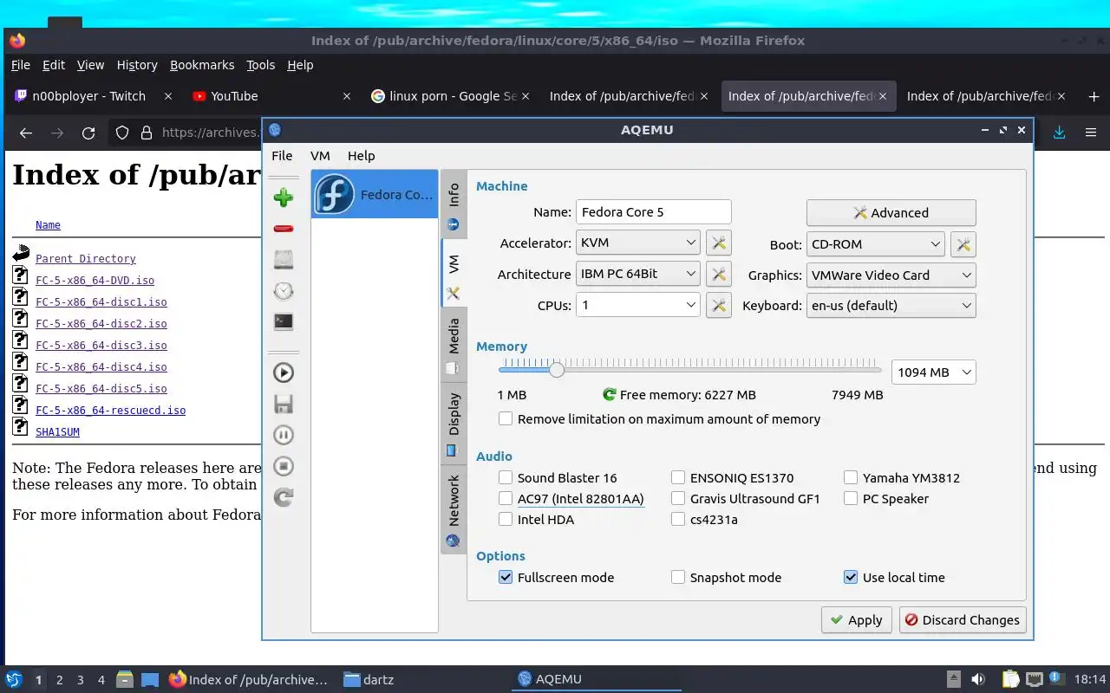Stop the virtual machine

pyautogui.click(x=283, y=466)
